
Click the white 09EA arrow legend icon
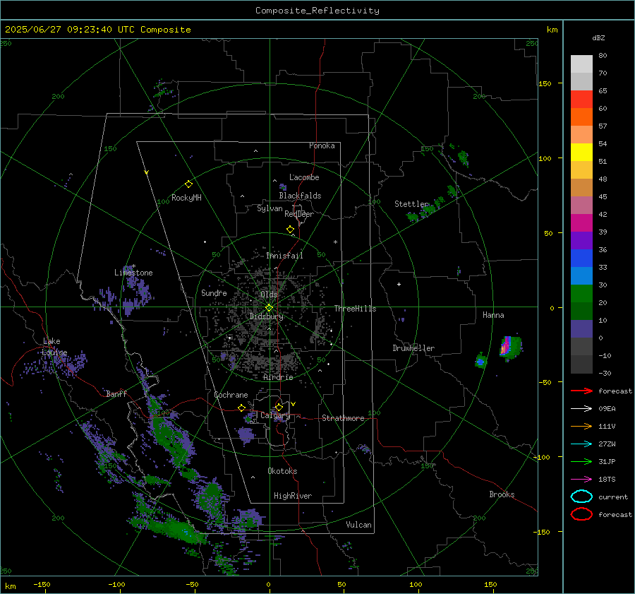click(581, 408)
